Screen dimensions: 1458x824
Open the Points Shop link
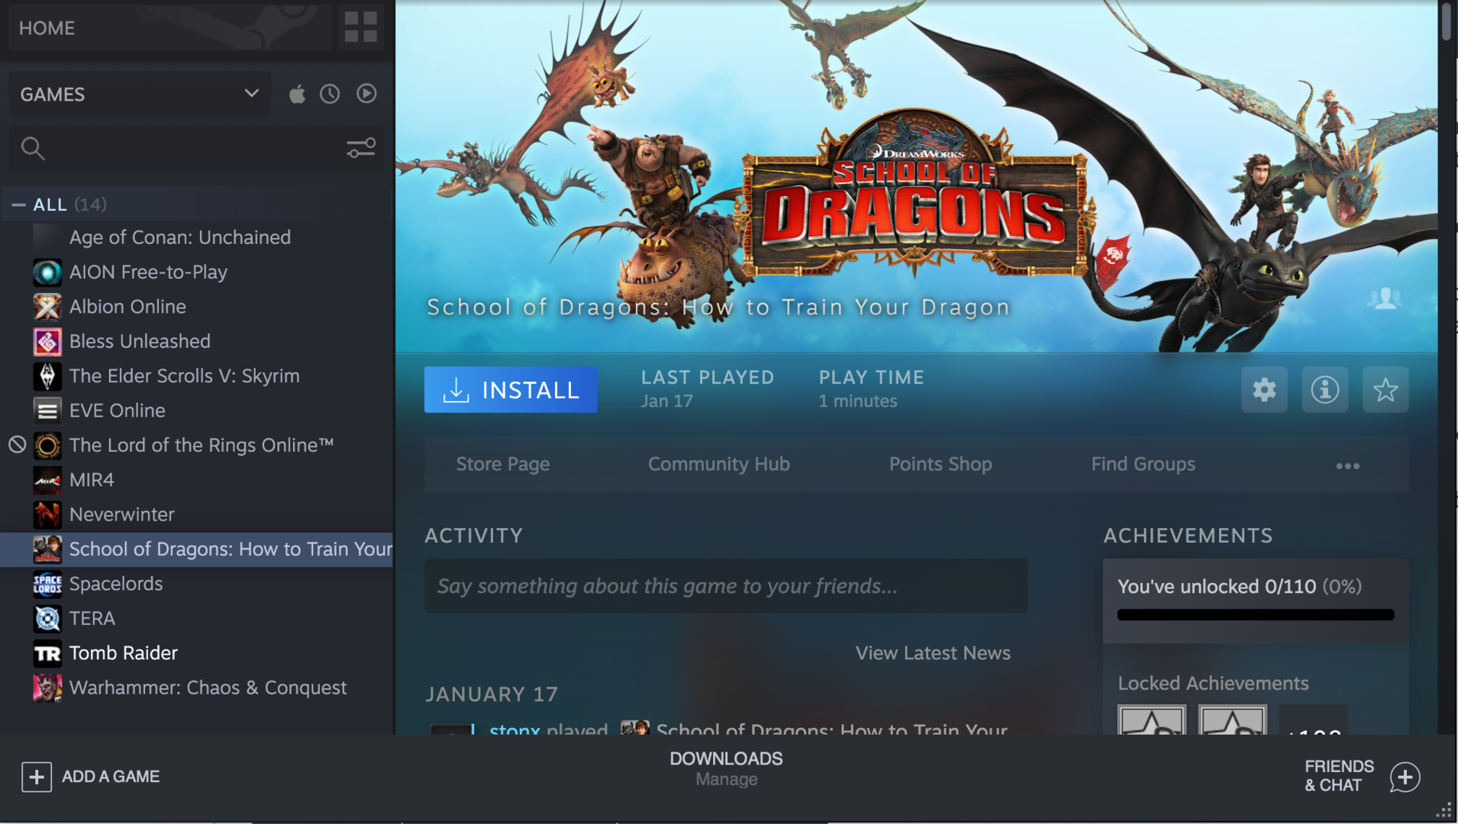(940, 464)
